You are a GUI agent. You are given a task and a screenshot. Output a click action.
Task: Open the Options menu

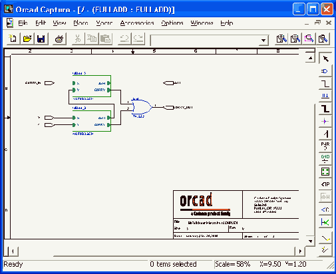[172, 23]
